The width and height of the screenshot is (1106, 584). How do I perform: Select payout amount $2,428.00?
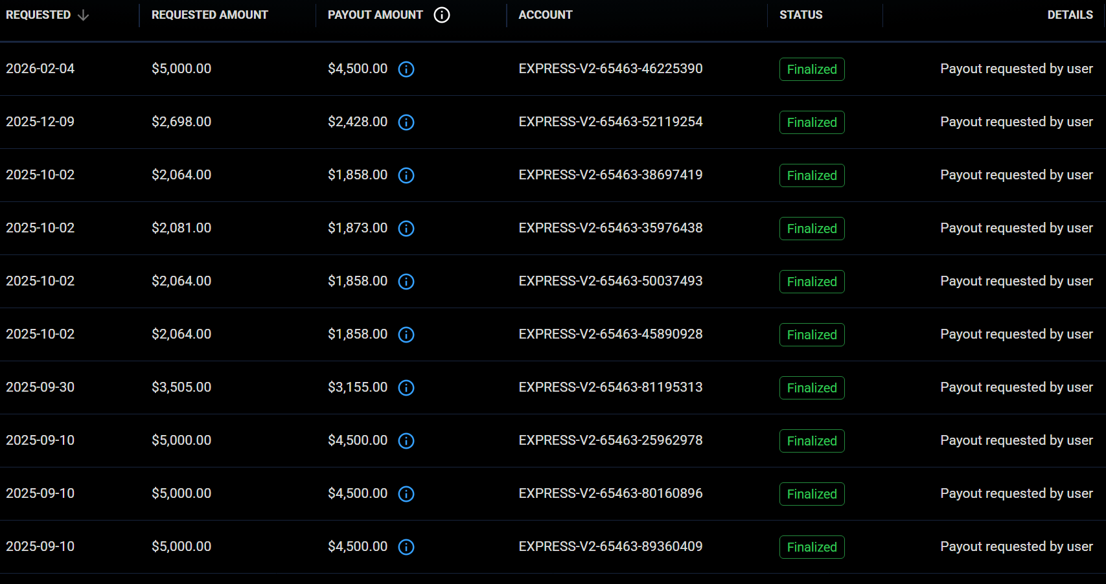click(358, 122)
